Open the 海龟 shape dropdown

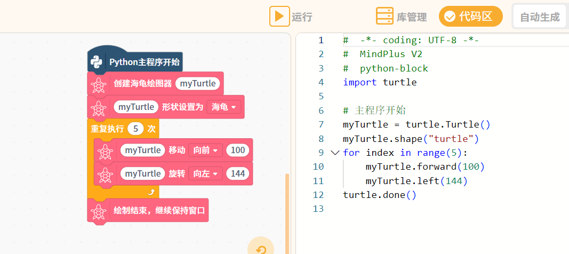point(224,107)
